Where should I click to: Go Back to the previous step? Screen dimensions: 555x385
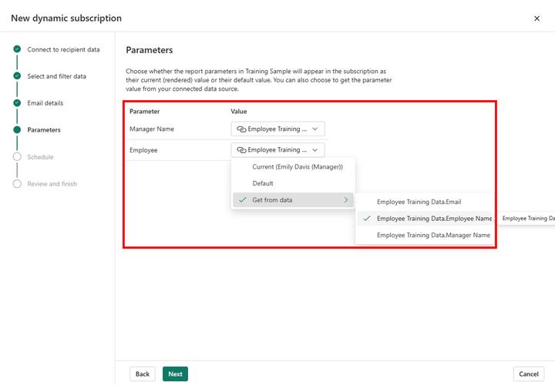tap(143, 374)
